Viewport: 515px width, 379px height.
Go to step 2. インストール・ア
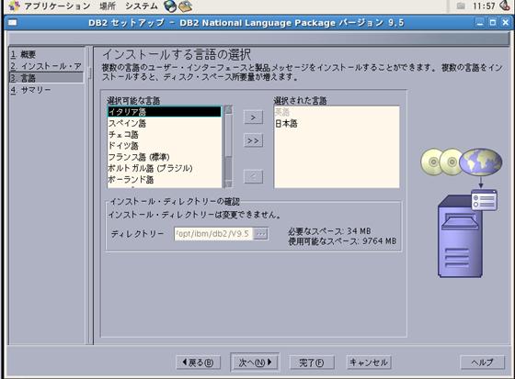tap(46, 66)
